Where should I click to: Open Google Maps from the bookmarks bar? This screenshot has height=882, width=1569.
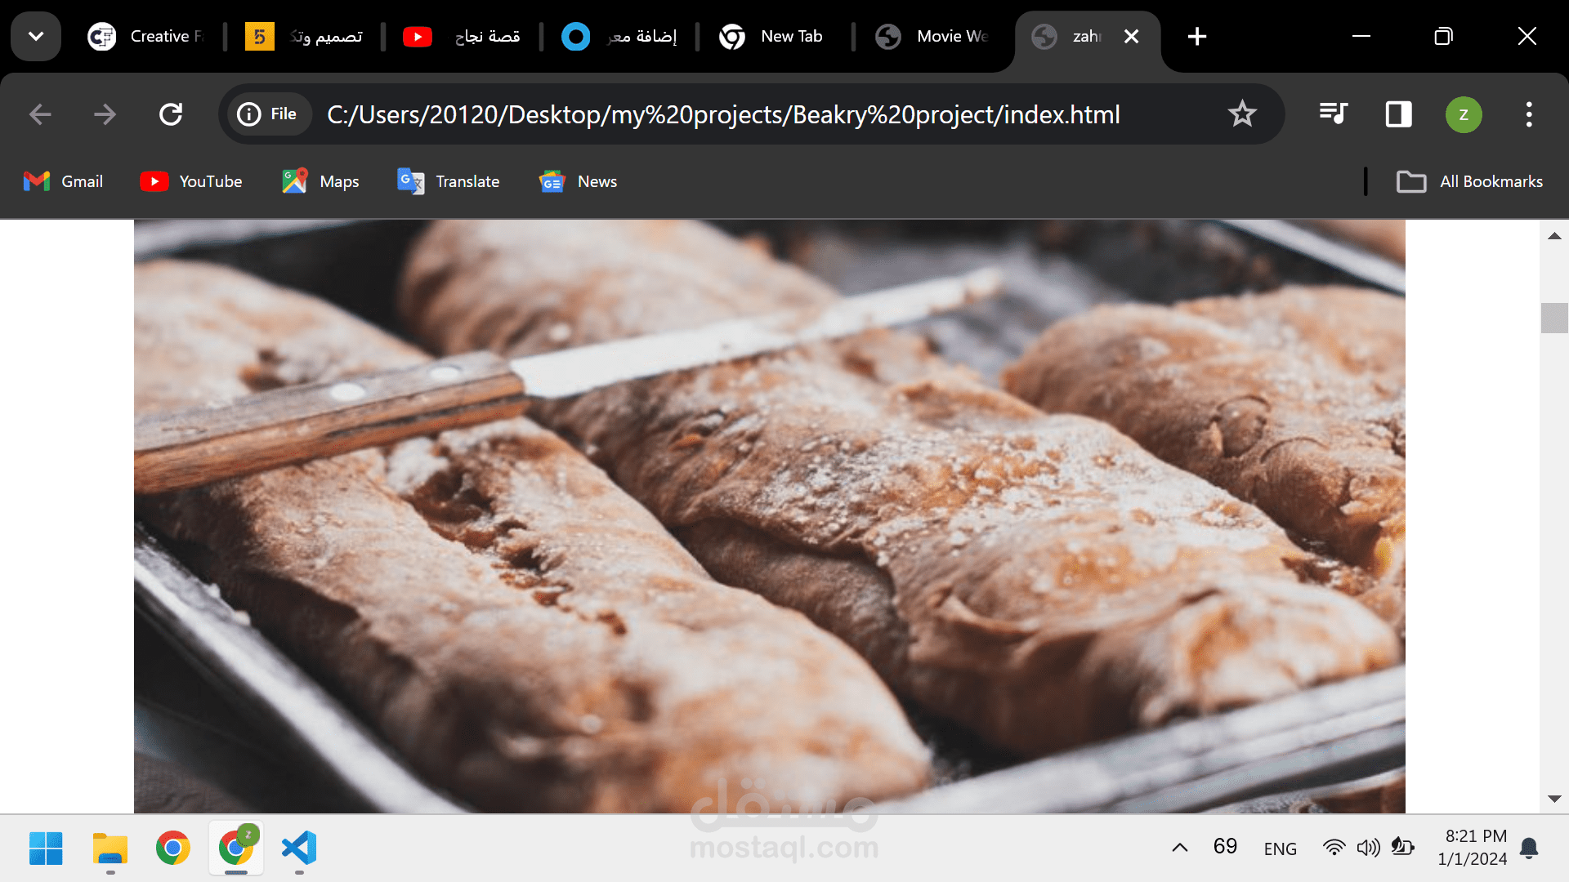(320, 181)
